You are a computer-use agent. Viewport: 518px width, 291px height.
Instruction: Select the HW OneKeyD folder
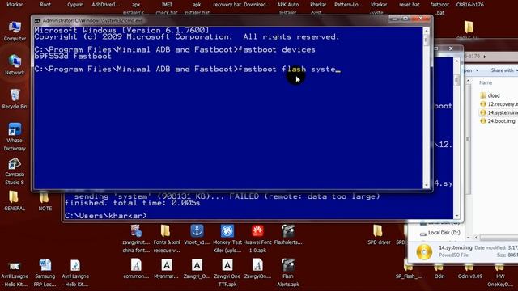(500, 276)
